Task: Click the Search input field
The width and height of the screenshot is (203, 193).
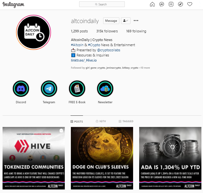Action: (x=102, y=4)
